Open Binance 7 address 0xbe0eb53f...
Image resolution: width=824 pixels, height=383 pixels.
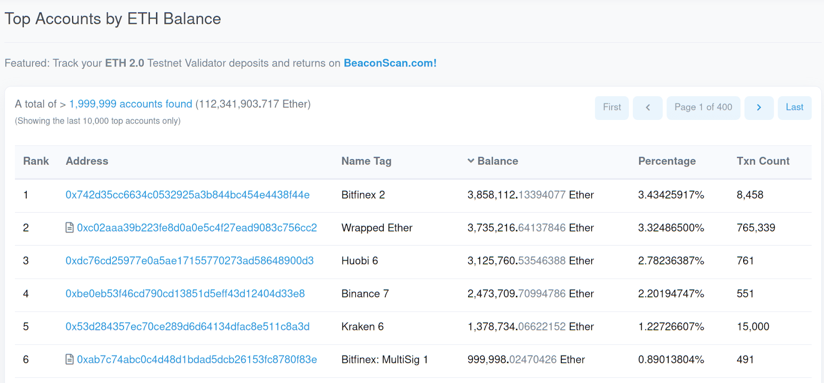pyautogui.click(x=185, y=293)
